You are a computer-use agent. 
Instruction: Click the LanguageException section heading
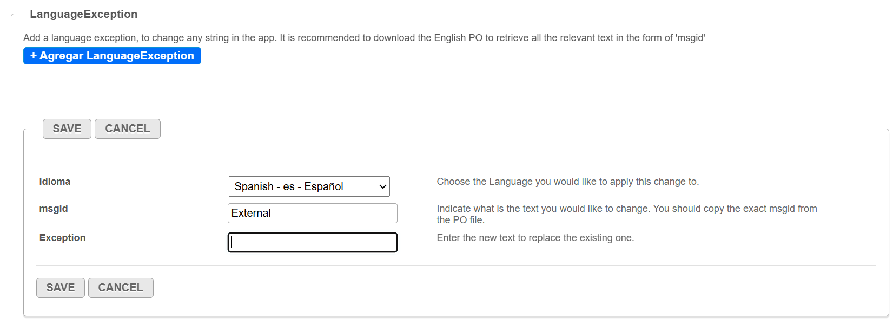(x=84, y=14)
